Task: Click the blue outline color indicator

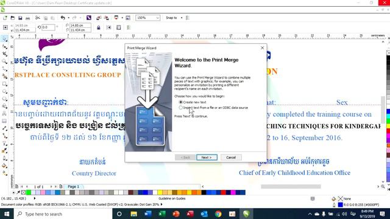Action: 340,204
